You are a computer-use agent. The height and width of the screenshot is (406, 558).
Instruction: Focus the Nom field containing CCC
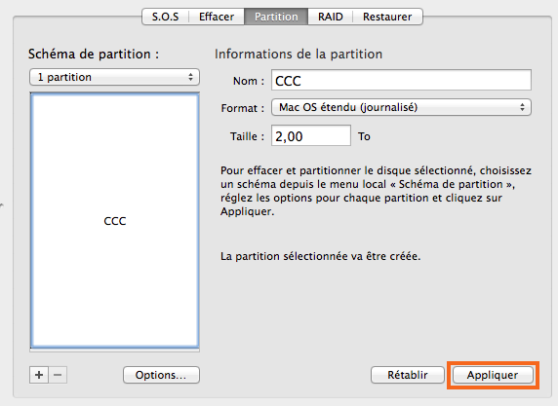[x=401, y=80]
